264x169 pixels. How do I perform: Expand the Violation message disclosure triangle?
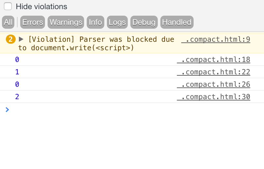21,39
